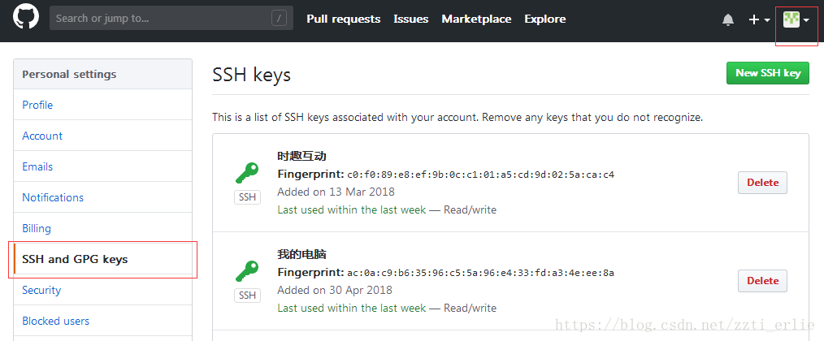The width and height of the screenshot is (824, 341).
Task: Open Emails settings page
Action: (37, 166)
